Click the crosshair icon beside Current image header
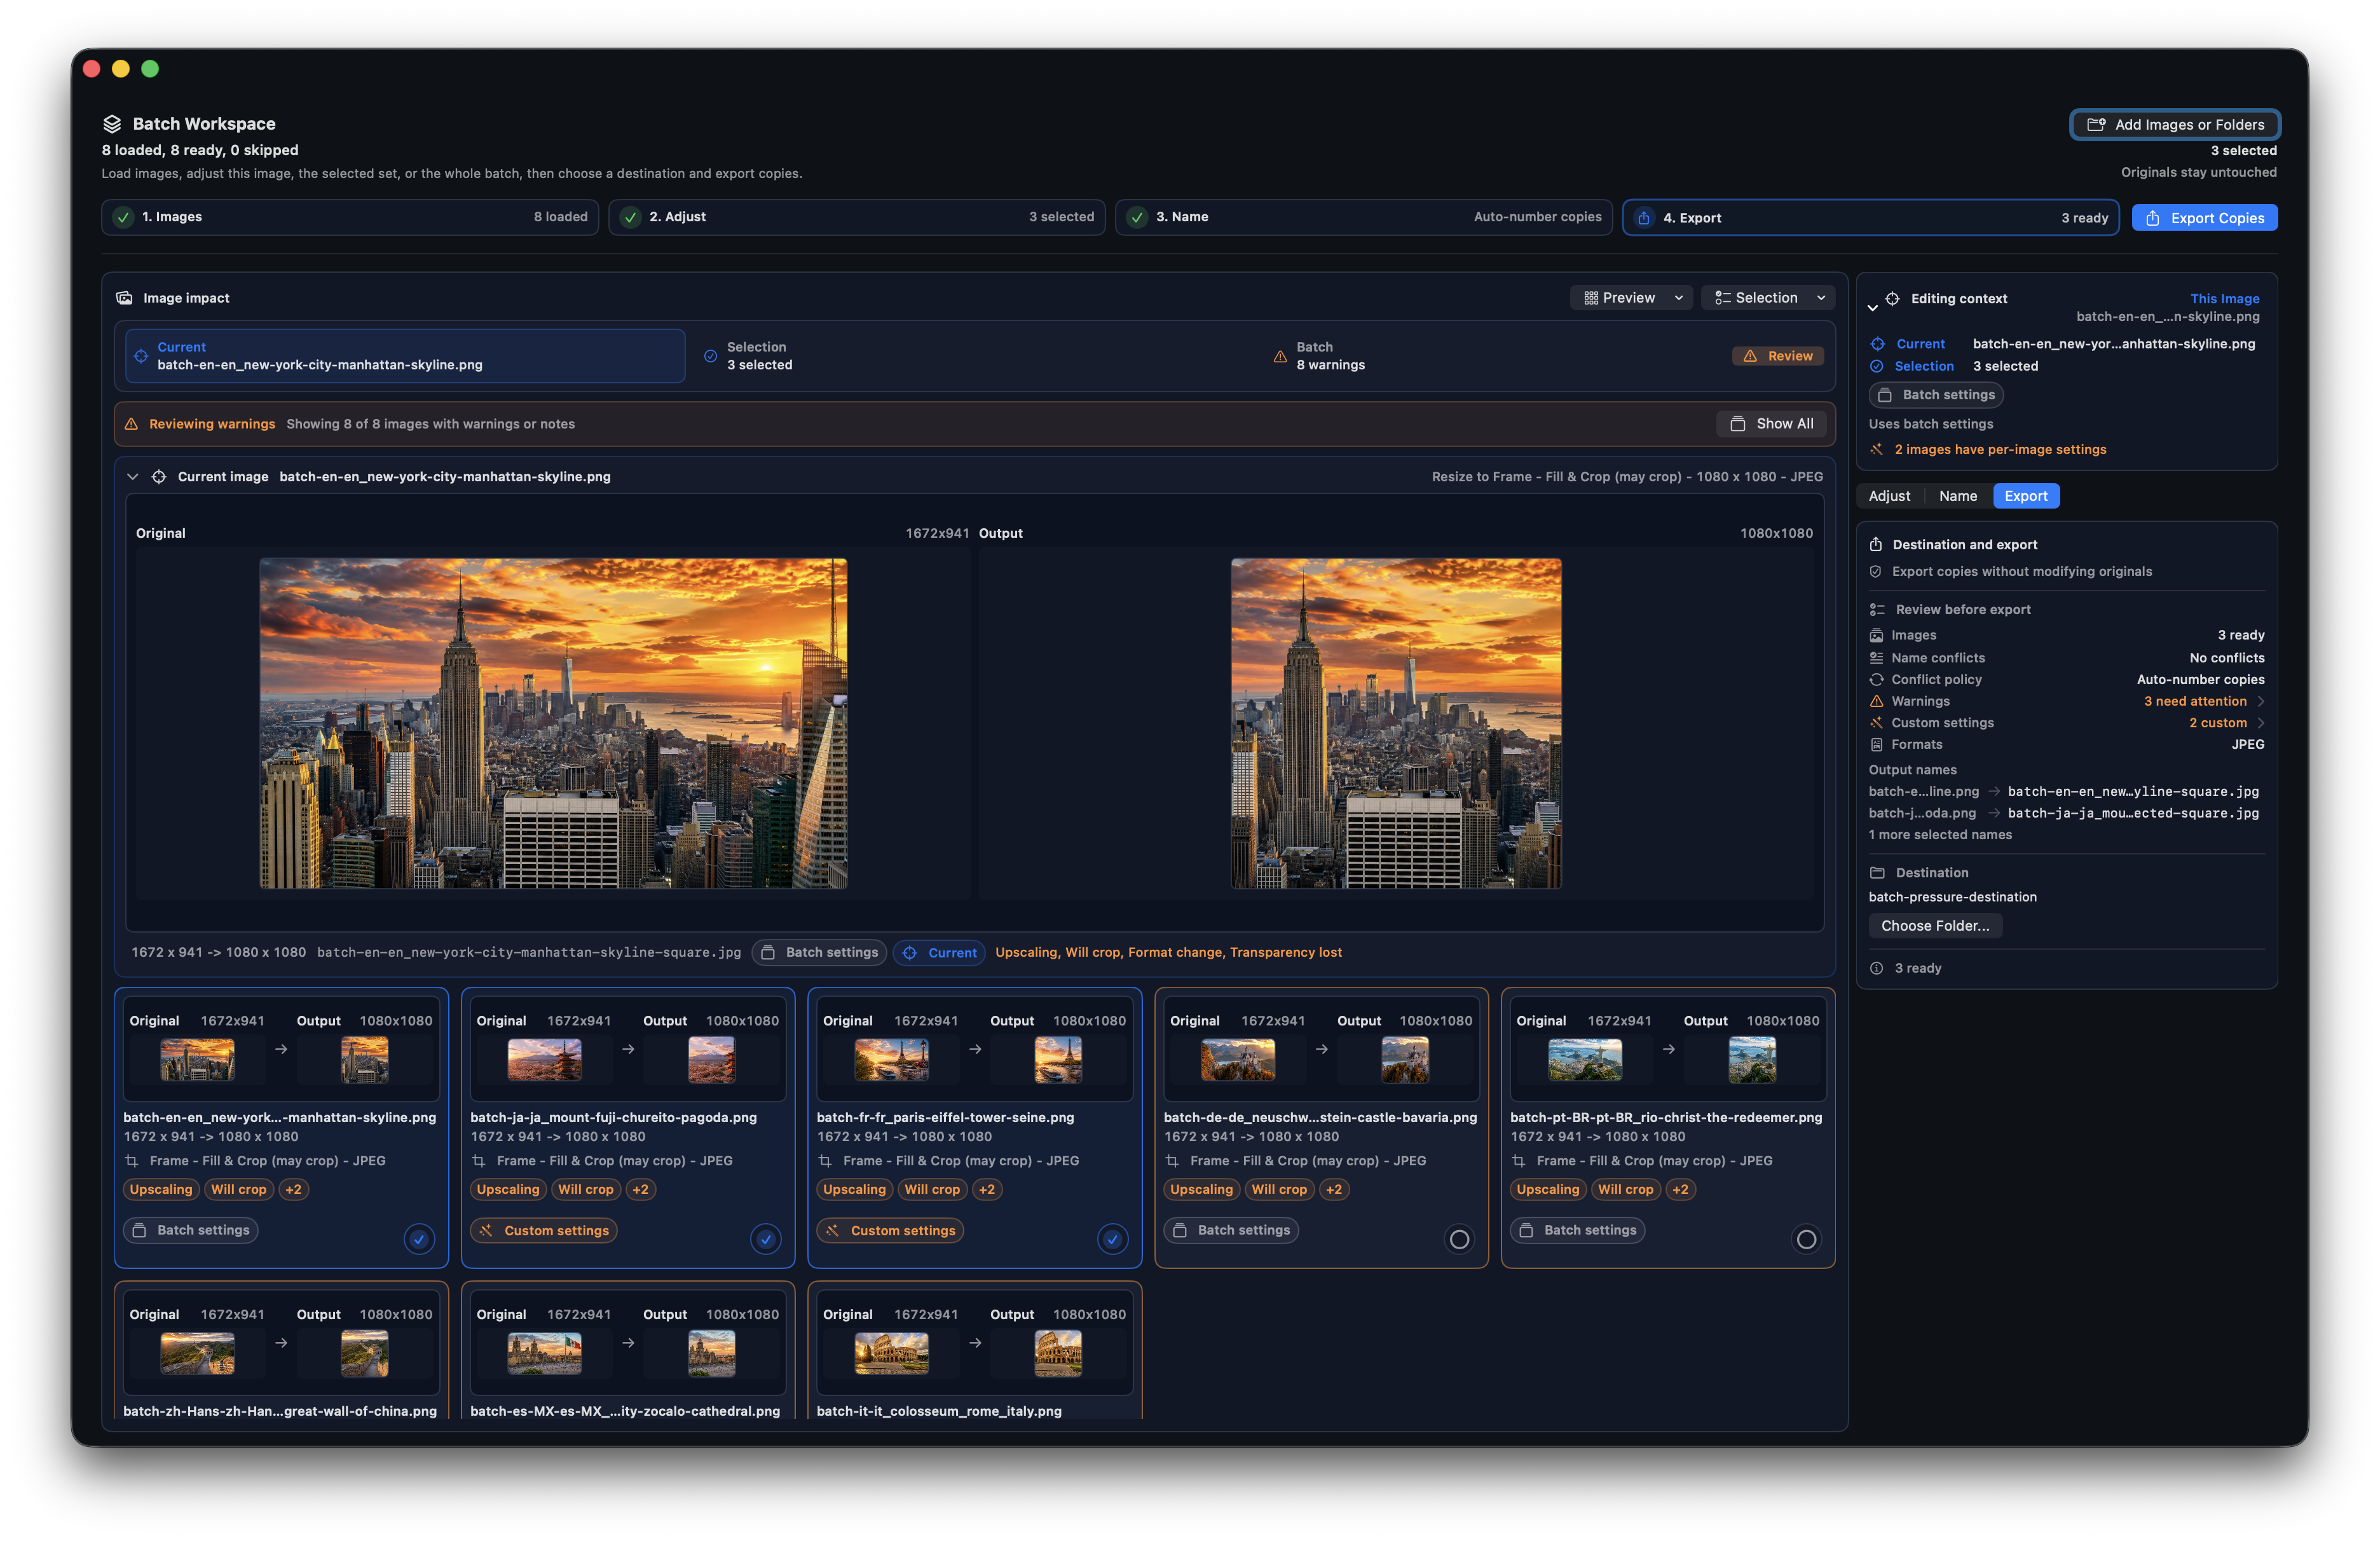Screen dimensions: 2380x1541 coord(158,477)
